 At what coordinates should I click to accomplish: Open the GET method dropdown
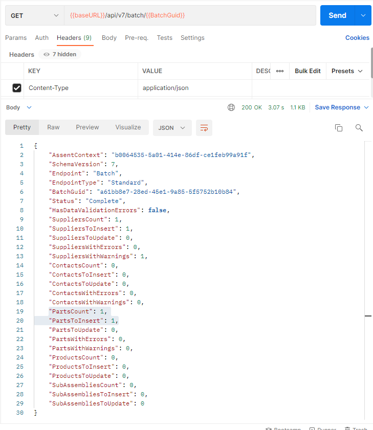click(35, 16)
